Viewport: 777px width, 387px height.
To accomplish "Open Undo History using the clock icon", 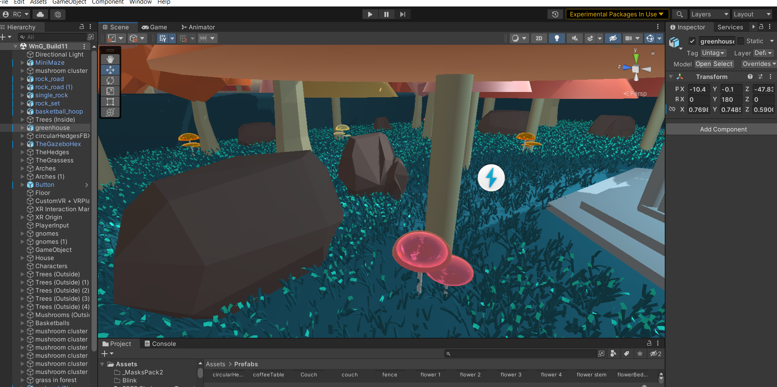I will point(555,14).
